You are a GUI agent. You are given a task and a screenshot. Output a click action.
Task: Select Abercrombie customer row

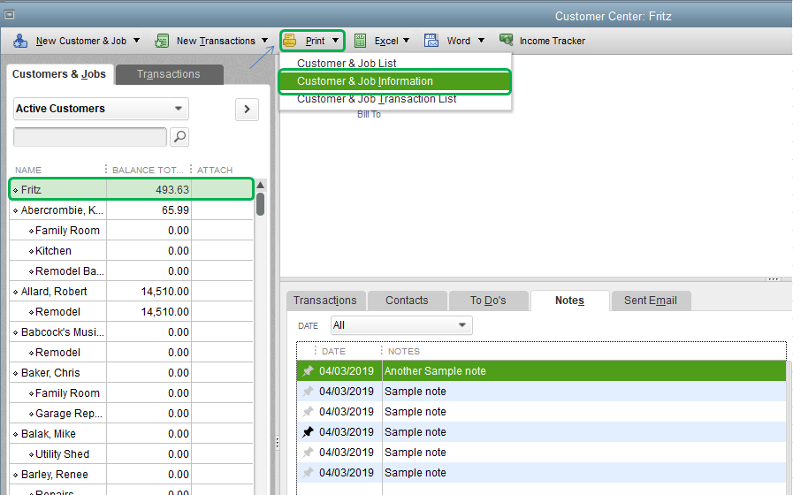click(132, 209)
